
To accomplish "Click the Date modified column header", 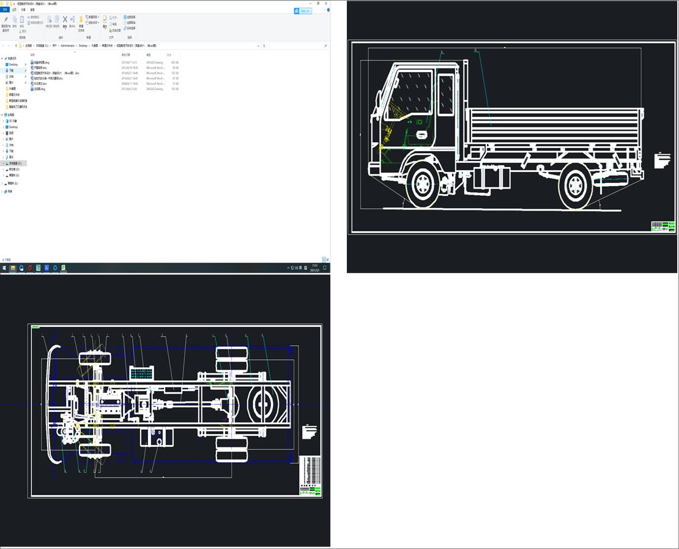I will pos(125,55).
